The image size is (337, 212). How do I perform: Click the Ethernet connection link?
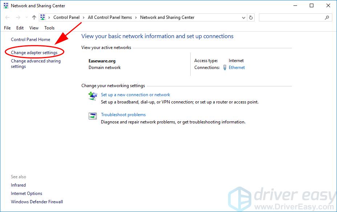coord(237,68)
